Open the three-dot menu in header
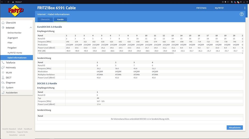Viewport: 249px width, 139px height. click(x=245, y=8)
